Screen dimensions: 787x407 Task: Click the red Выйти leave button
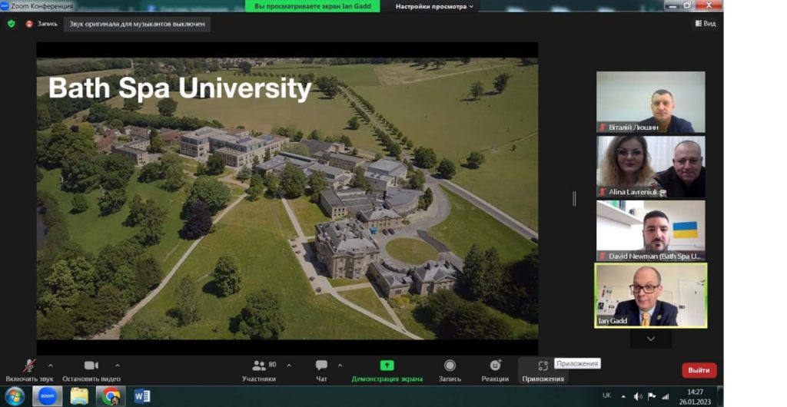[699, 370]
